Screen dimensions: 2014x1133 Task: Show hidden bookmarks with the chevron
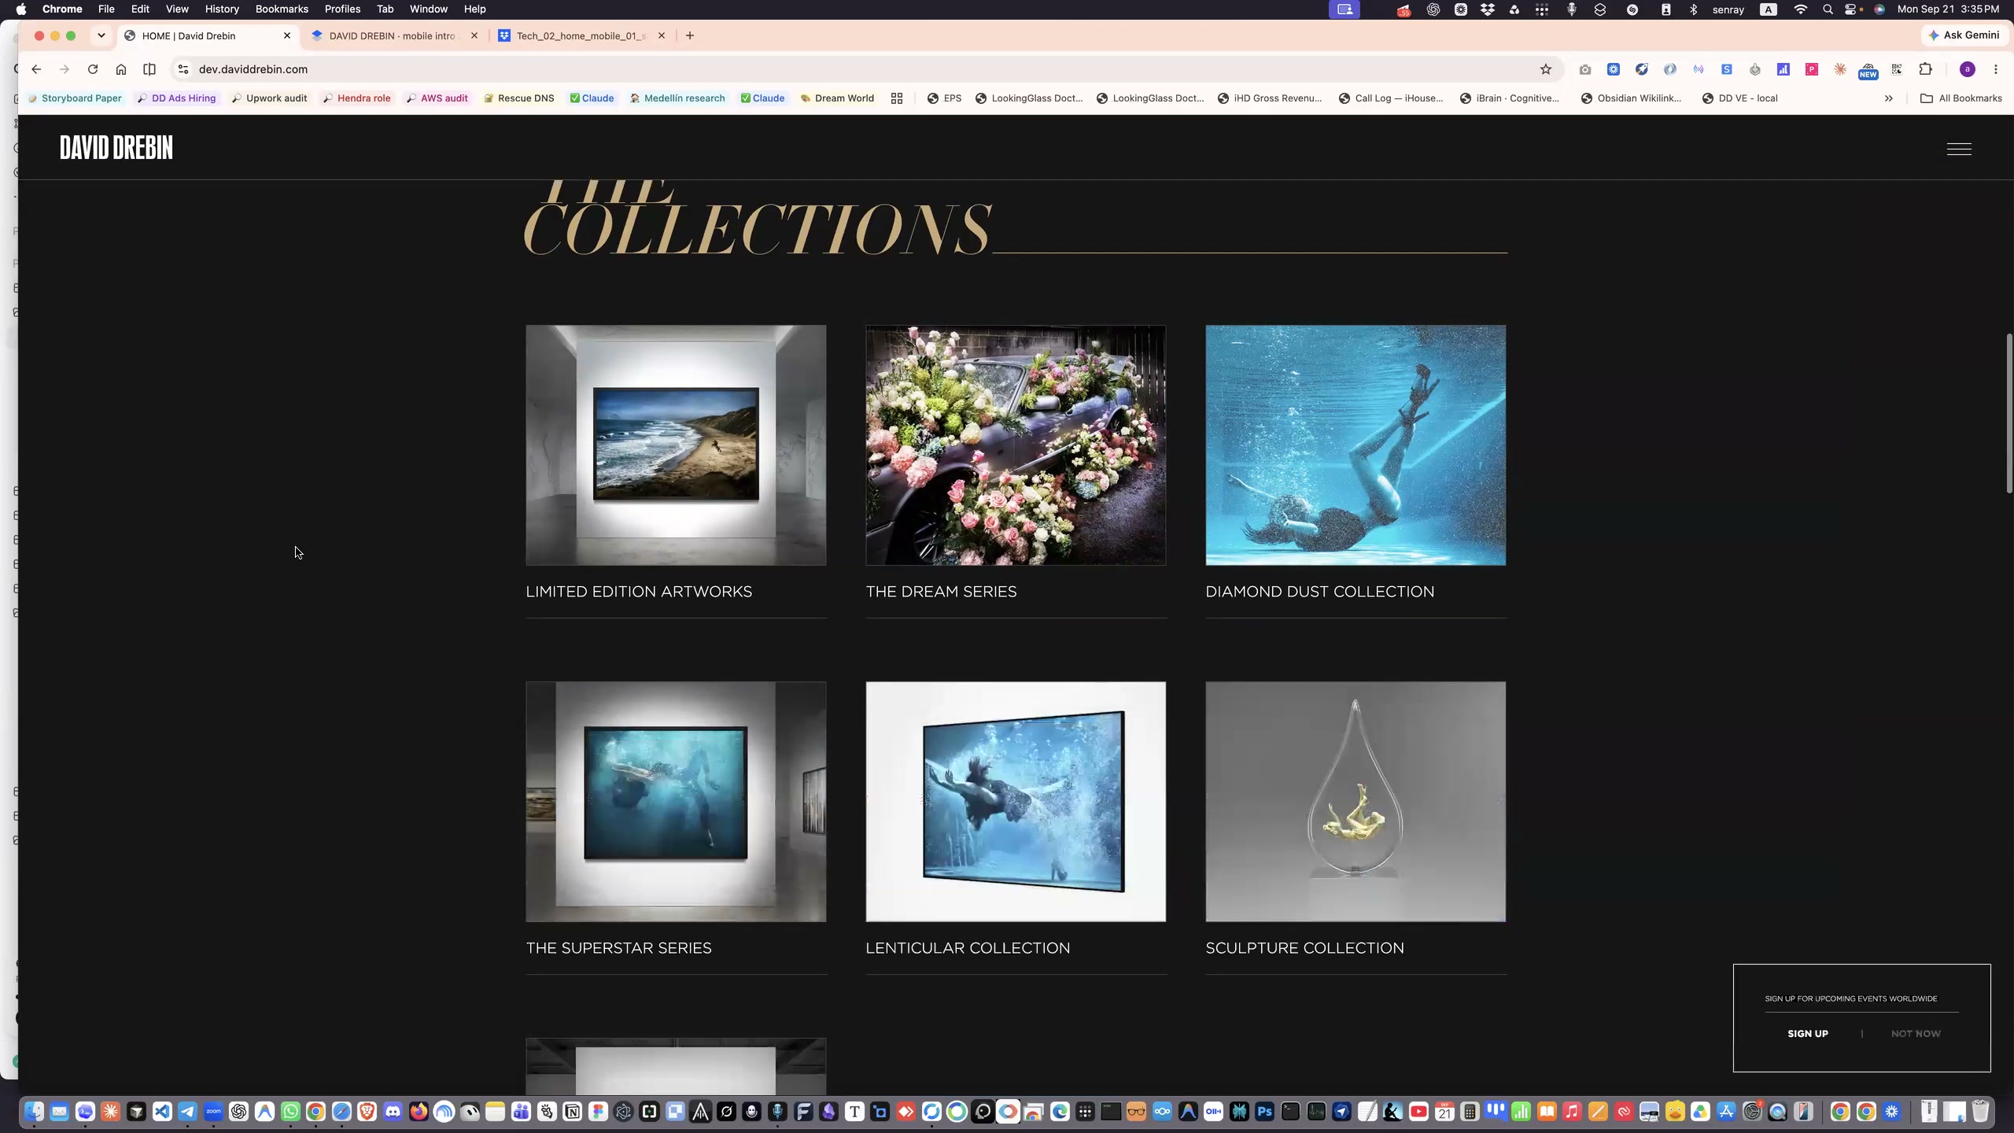pos(1888,98)
